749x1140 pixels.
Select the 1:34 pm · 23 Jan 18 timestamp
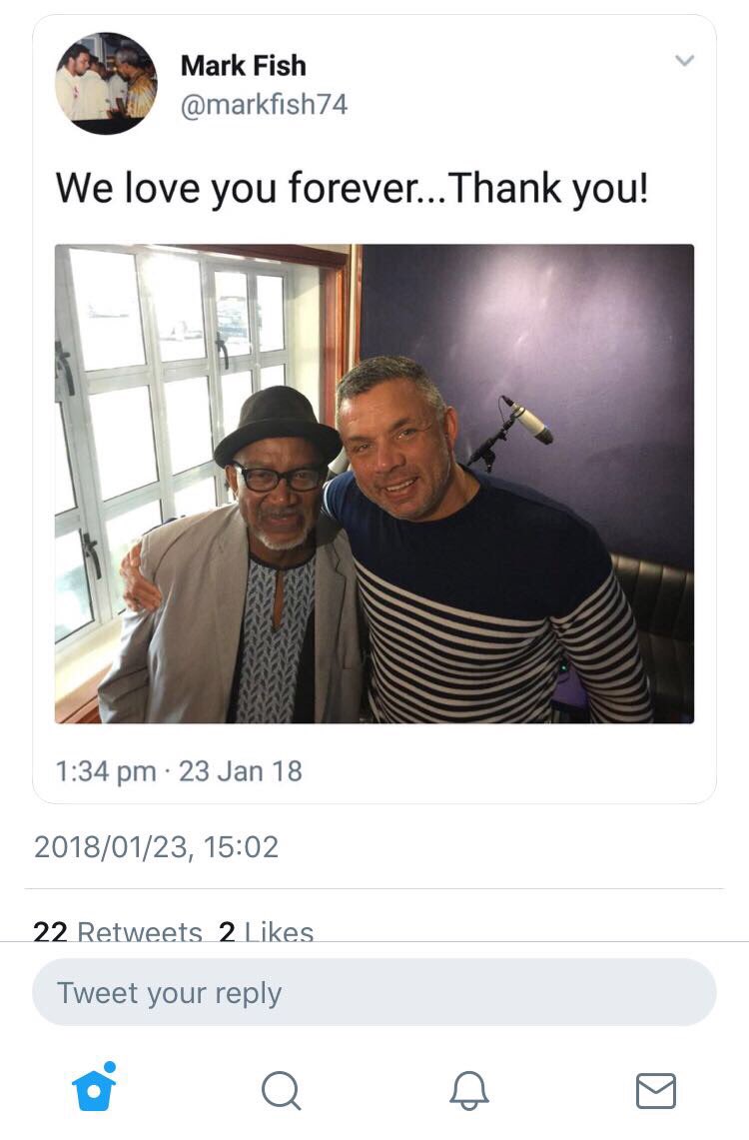(179, 771)
